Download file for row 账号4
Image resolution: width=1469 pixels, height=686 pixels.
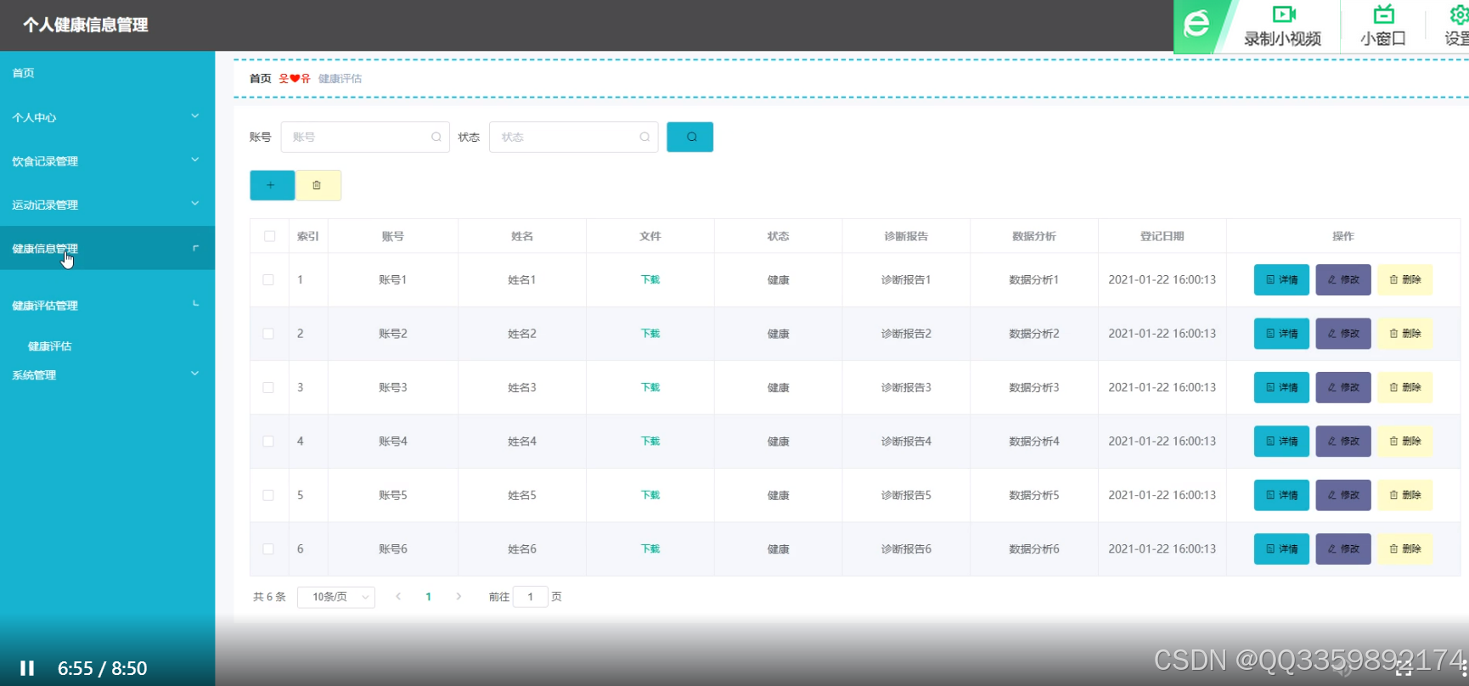click(x=650, y=441)
